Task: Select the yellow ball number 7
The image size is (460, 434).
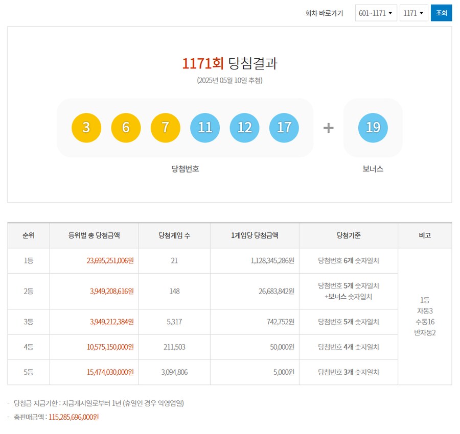Action: [x=164, y=128]
